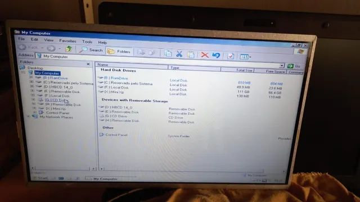Click the green Go button
The image size is (360, 202).
[294, 66]
